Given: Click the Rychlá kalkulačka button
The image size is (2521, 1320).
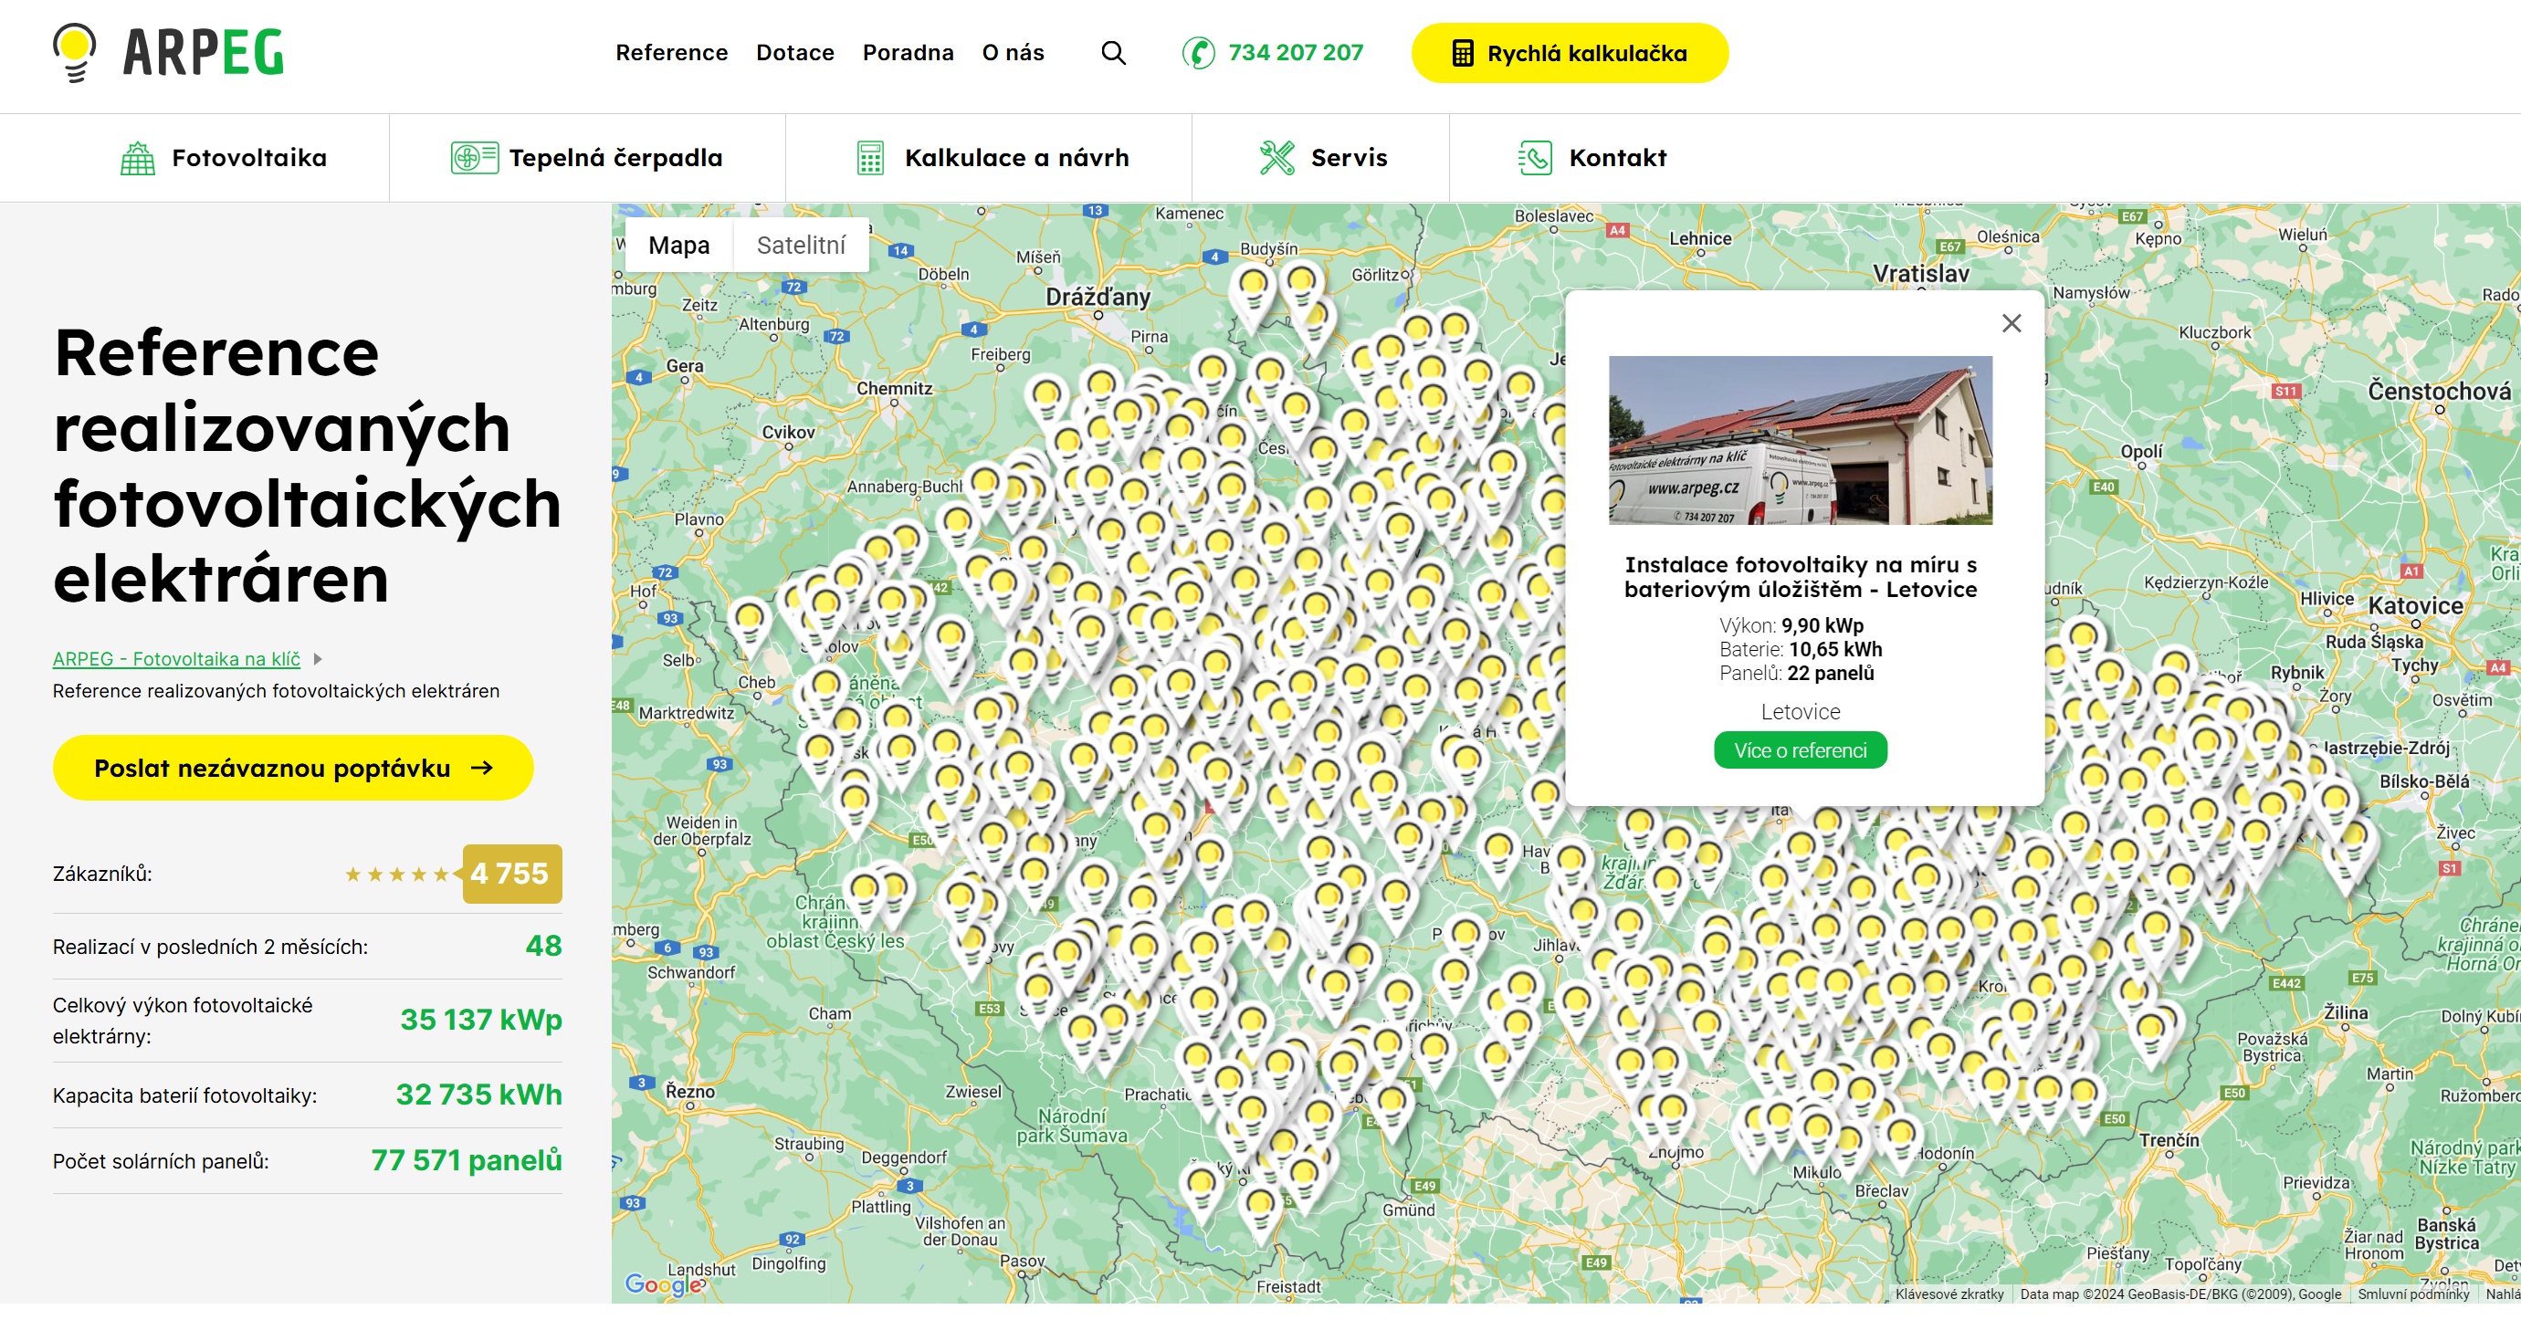Looking at the screenshot, I should coord(1569,53).
